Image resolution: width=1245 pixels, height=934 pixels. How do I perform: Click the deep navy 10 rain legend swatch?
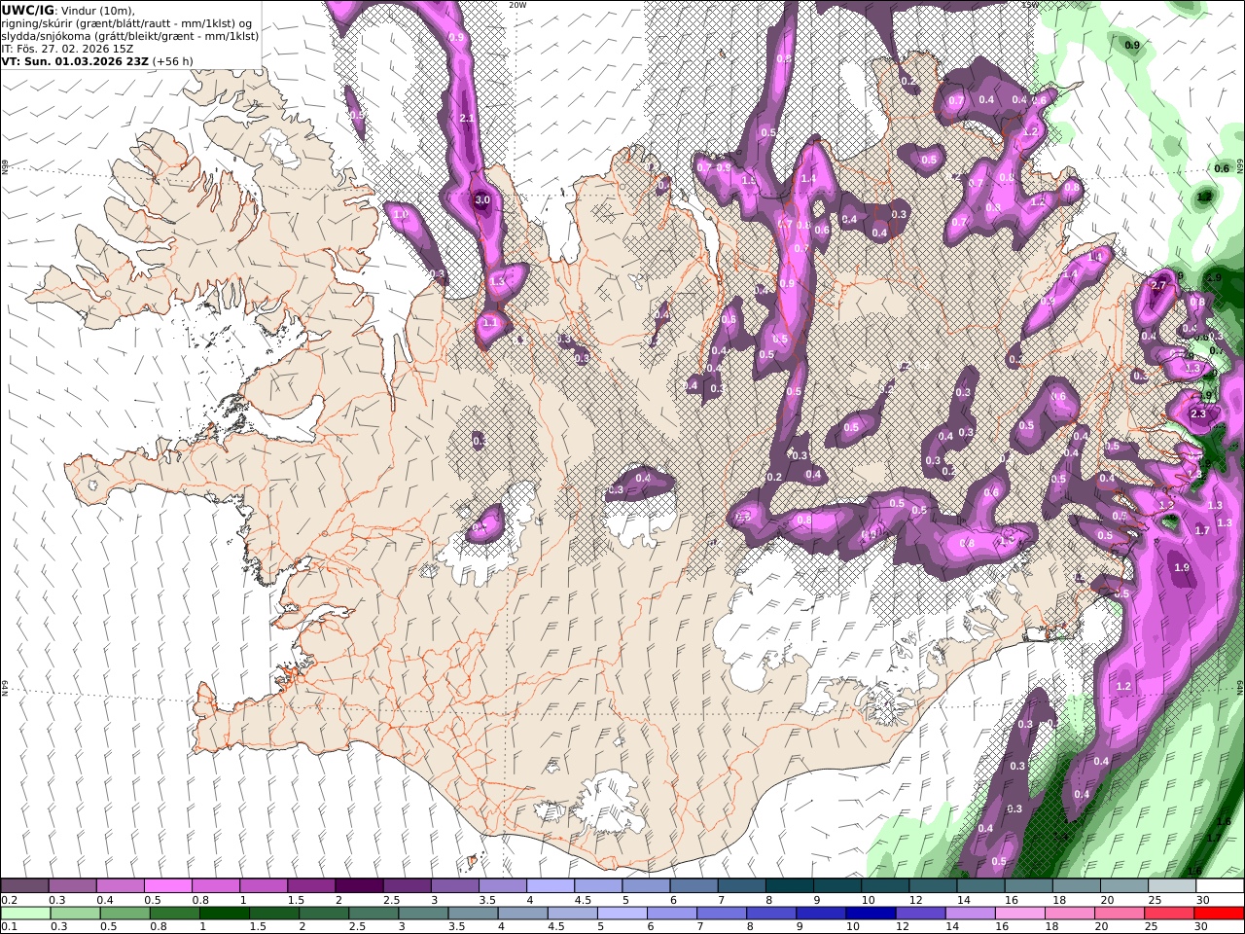point(869,914)
